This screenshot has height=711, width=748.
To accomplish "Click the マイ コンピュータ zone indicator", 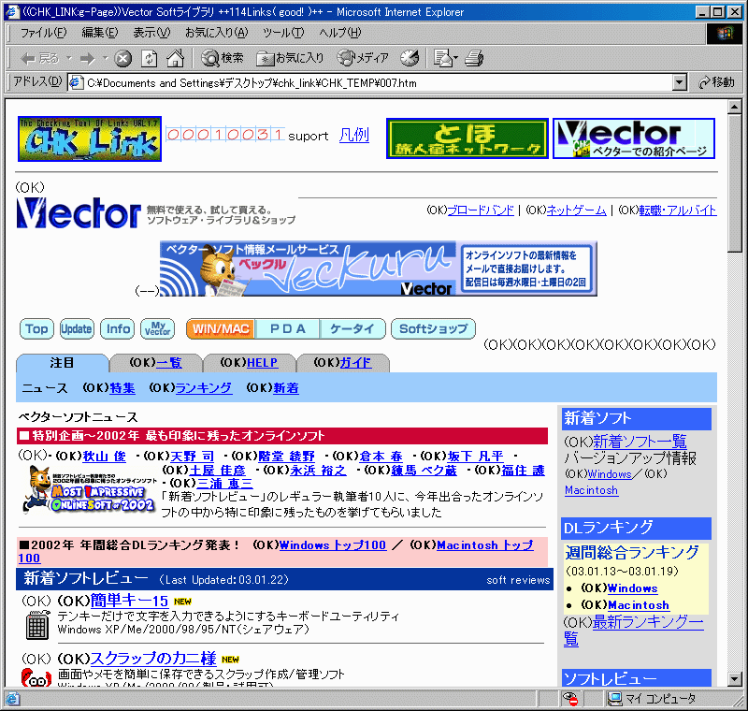I will (x=652, y=699).
